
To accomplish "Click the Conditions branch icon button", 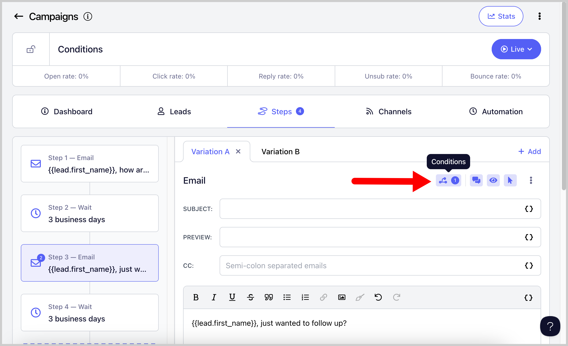I will click(x=448, y=180).
